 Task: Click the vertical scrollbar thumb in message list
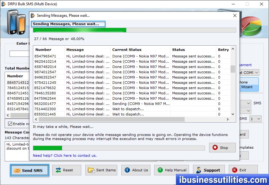click(x=233, y=69)
